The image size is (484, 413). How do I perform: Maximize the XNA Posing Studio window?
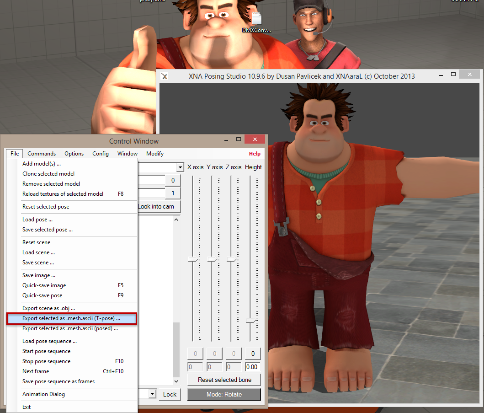[453, 75]
